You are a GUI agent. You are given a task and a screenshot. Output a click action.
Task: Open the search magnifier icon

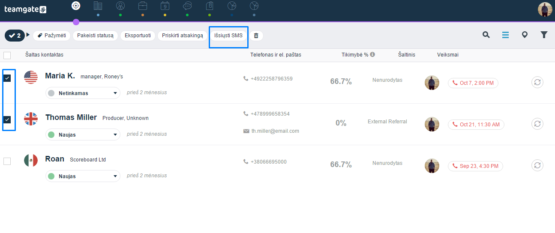pos(486,35)
